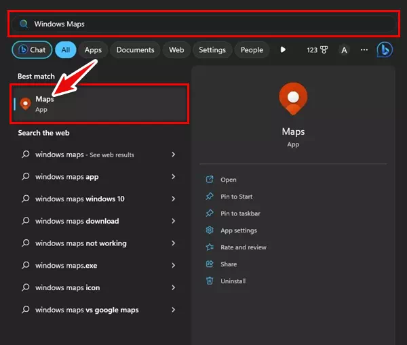Click the Maps pin icon in best match
This screenshot has height=345, width=407.
[26, 104]
